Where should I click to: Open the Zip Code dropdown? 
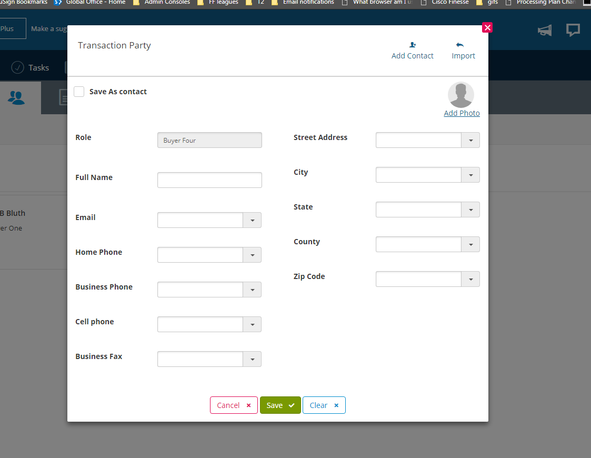[470, 279]
